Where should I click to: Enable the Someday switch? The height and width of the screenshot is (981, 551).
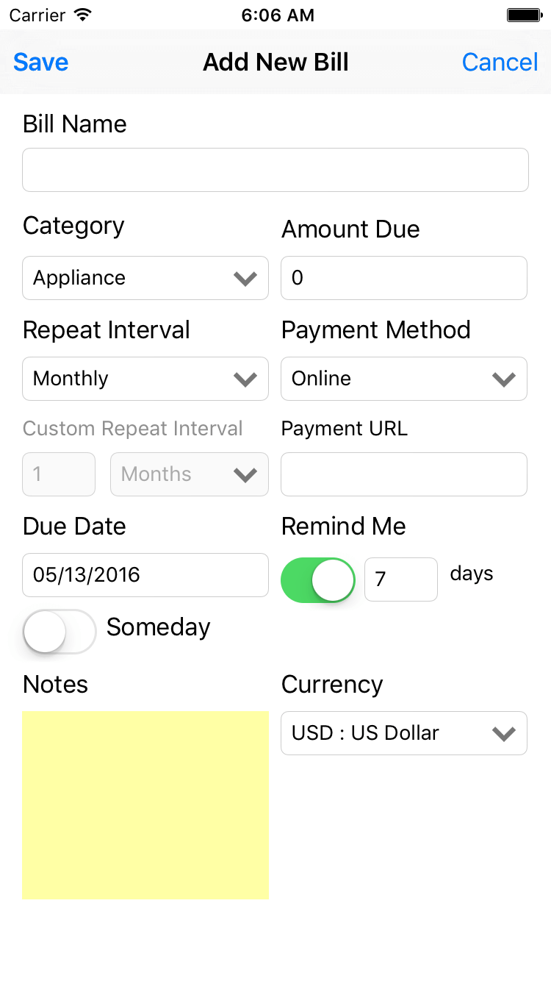[x=60, y=631]
